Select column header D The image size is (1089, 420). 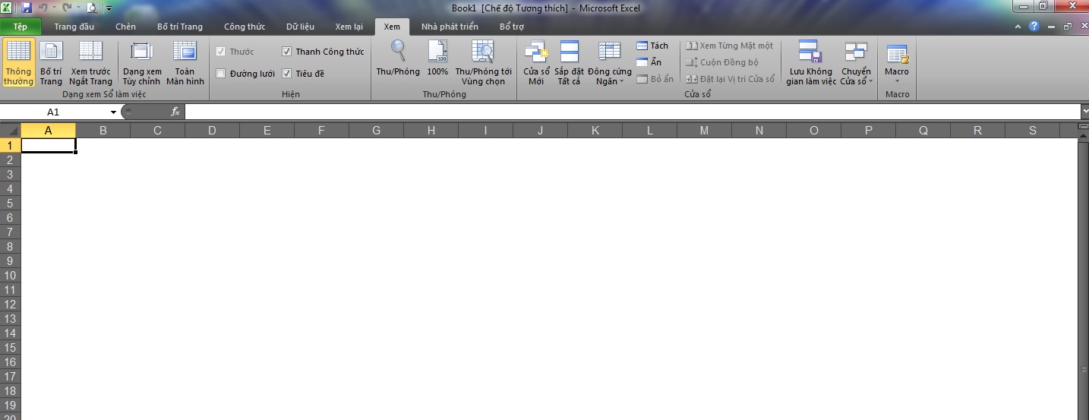(212, 131)
